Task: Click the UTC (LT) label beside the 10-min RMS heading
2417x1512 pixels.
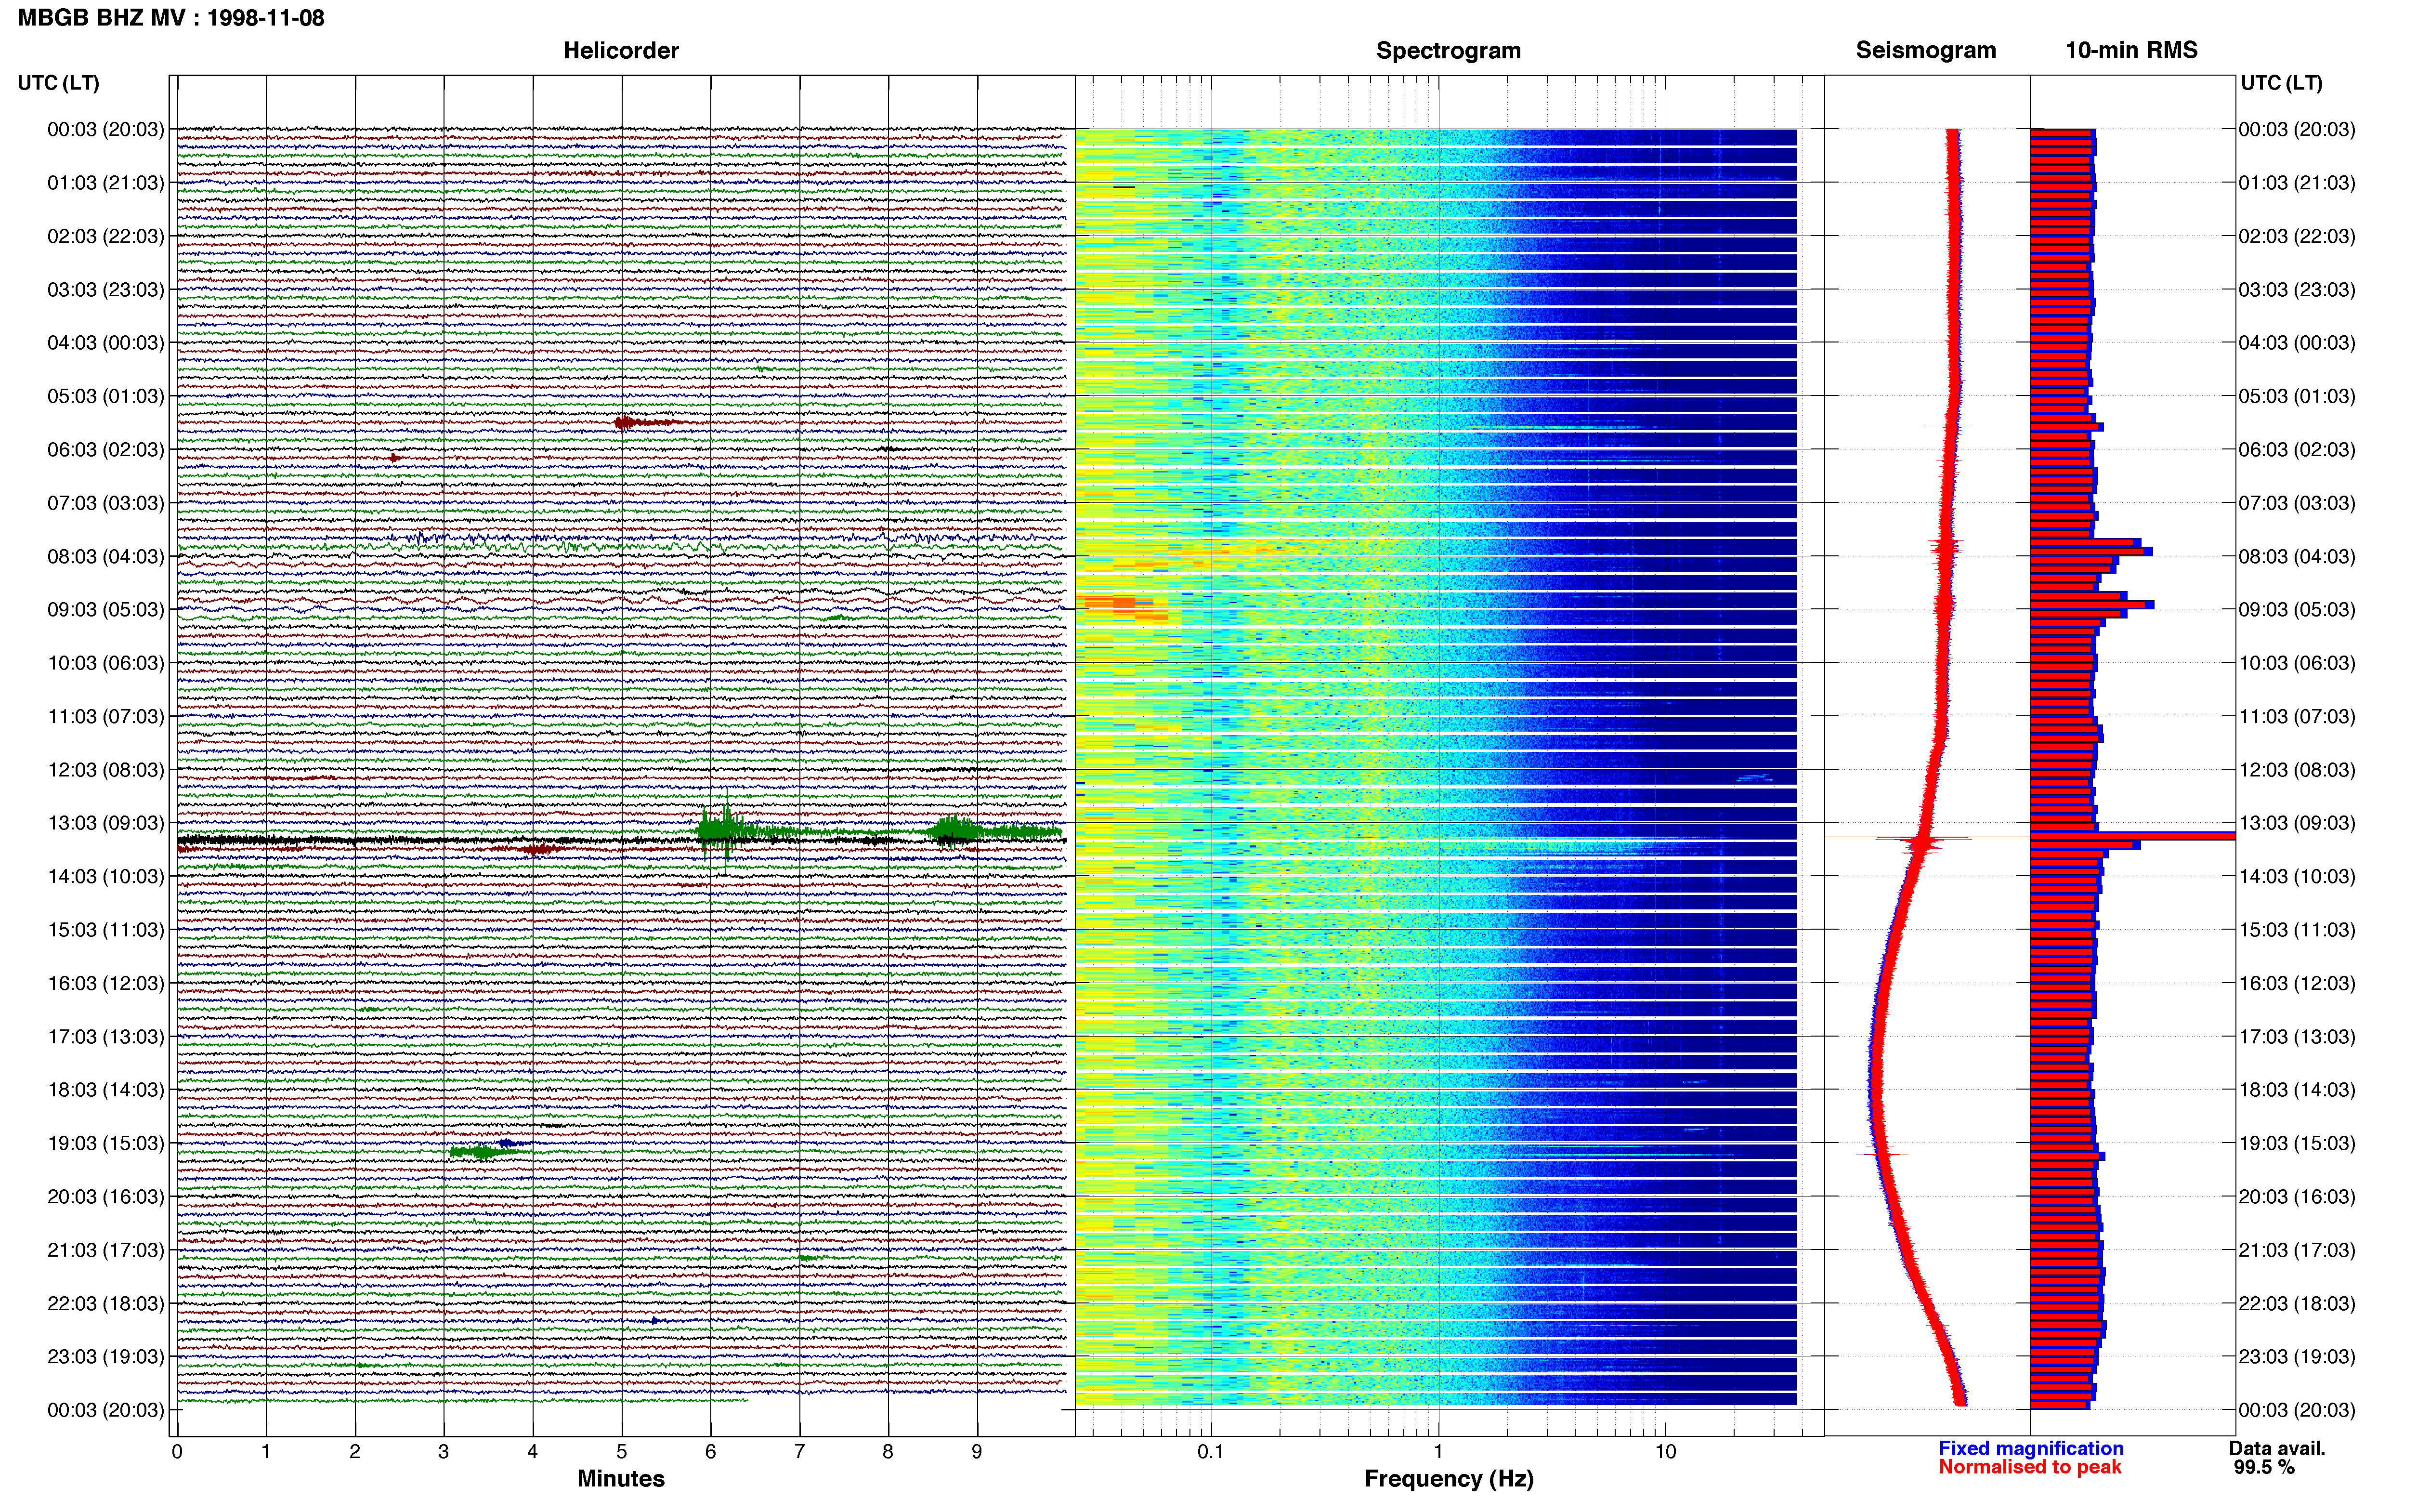Action: point(2281,83)
